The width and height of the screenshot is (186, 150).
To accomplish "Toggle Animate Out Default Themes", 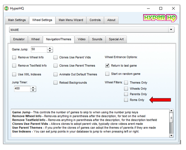I will click(55, 74).
